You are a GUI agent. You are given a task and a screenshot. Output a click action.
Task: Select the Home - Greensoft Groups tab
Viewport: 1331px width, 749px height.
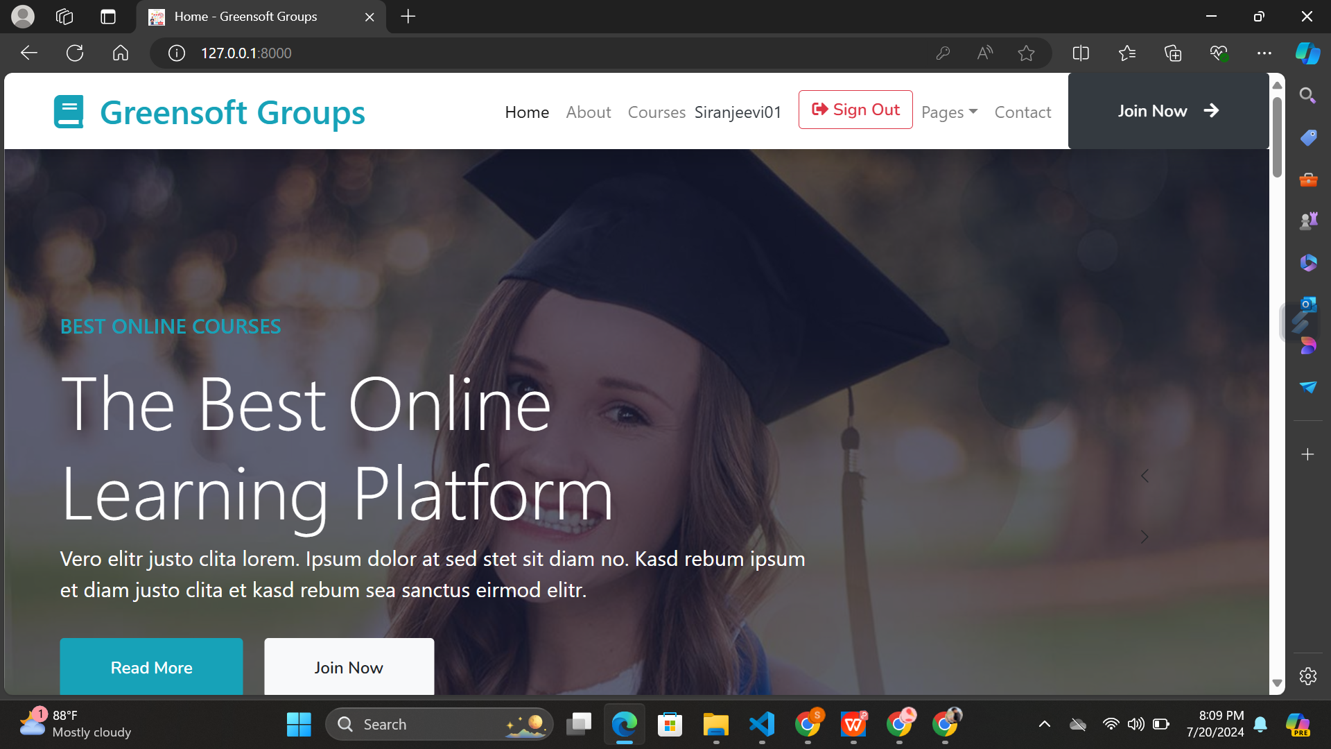click(261, 17)
